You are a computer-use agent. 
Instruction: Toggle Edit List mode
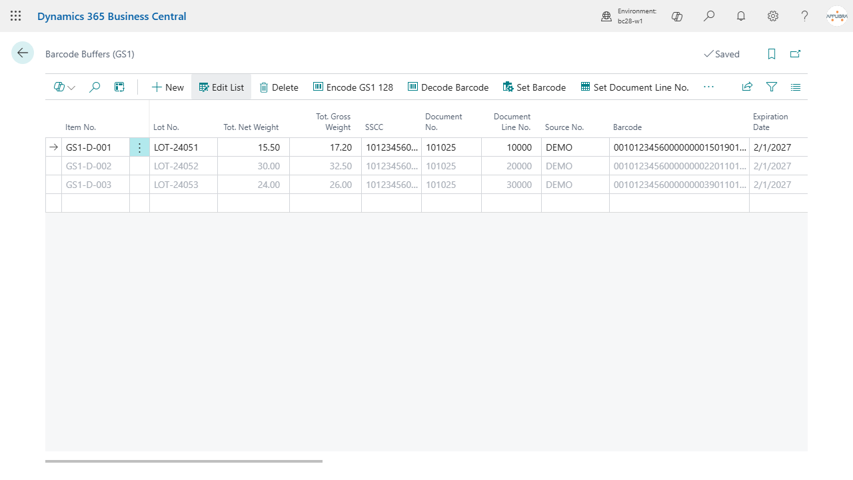click(221, 87)
